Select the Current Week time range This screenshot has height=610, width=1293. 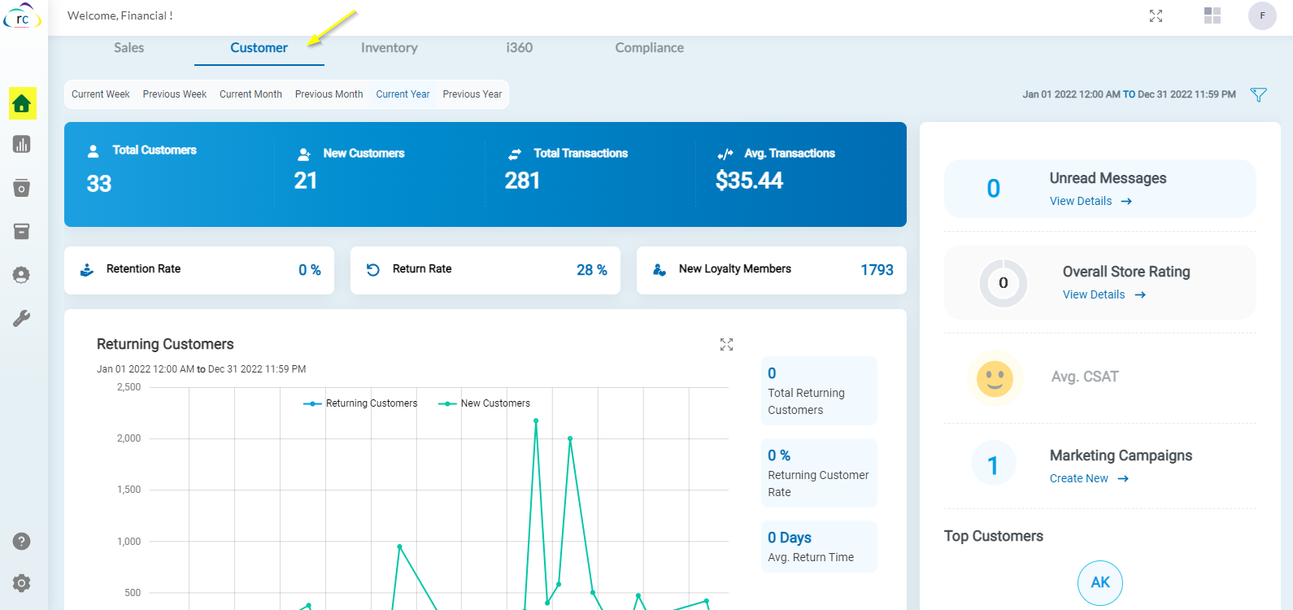(100, 94)
